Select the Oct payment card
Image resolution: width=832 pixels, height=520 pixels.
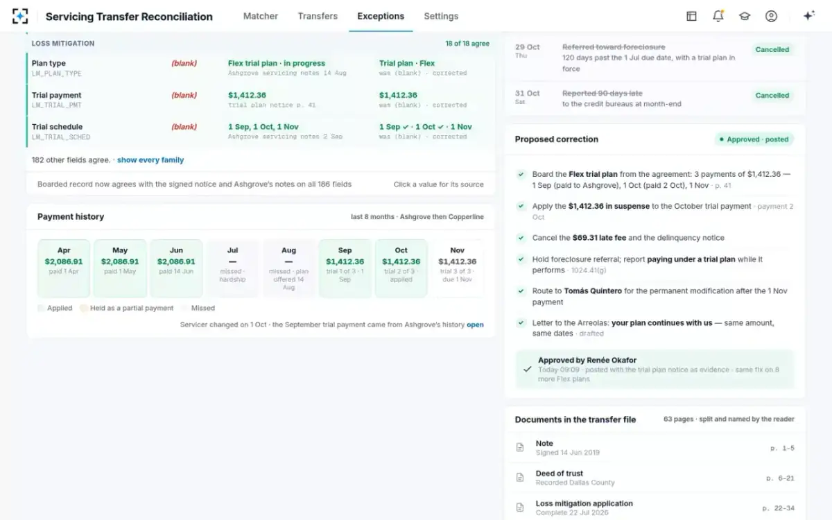click(401, 268)
